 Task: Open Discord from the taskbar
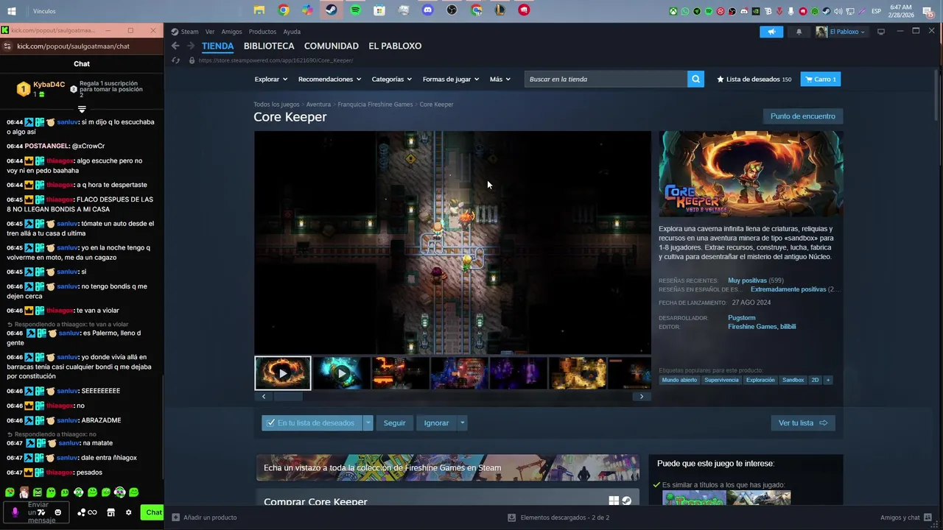(428, 10)
